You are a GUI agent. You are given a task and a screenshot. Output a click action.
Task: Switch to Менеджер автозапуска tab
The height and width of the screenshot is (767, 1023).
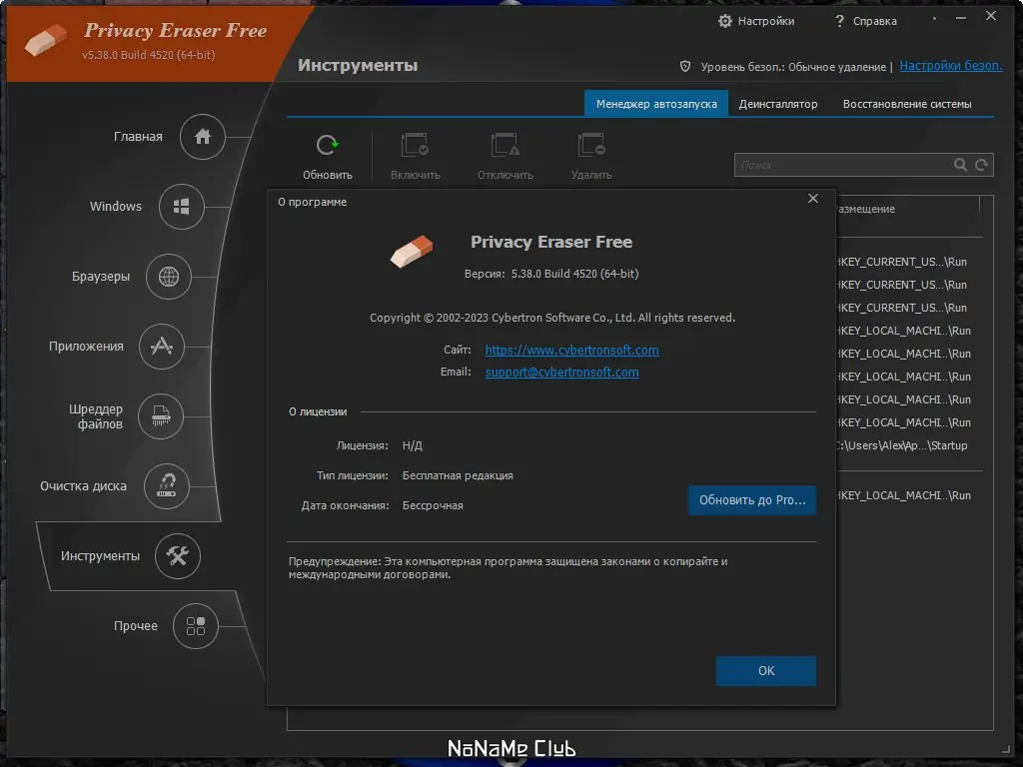(656, 104)
